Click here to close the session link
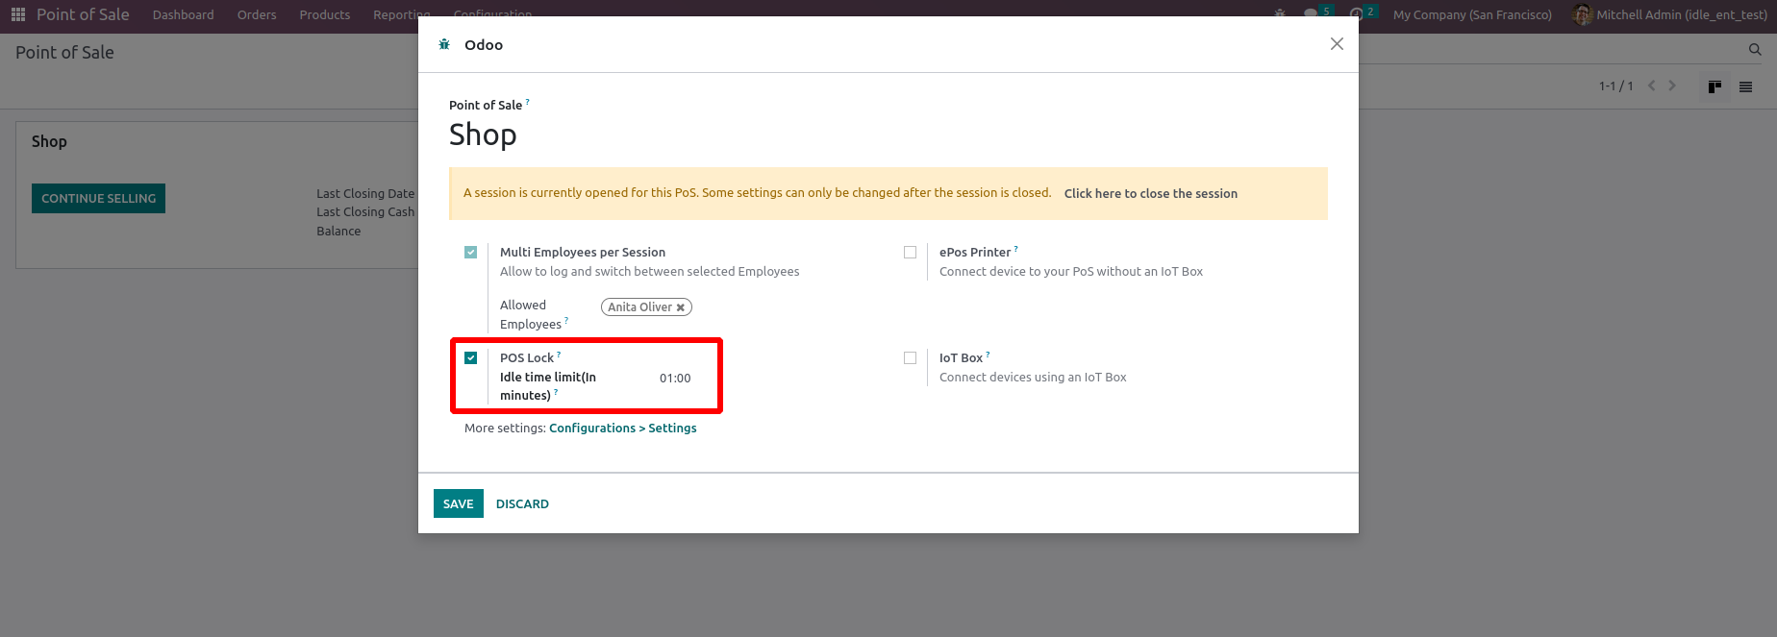This screenshot has width=1777, height=637. tap(1151, 193)
